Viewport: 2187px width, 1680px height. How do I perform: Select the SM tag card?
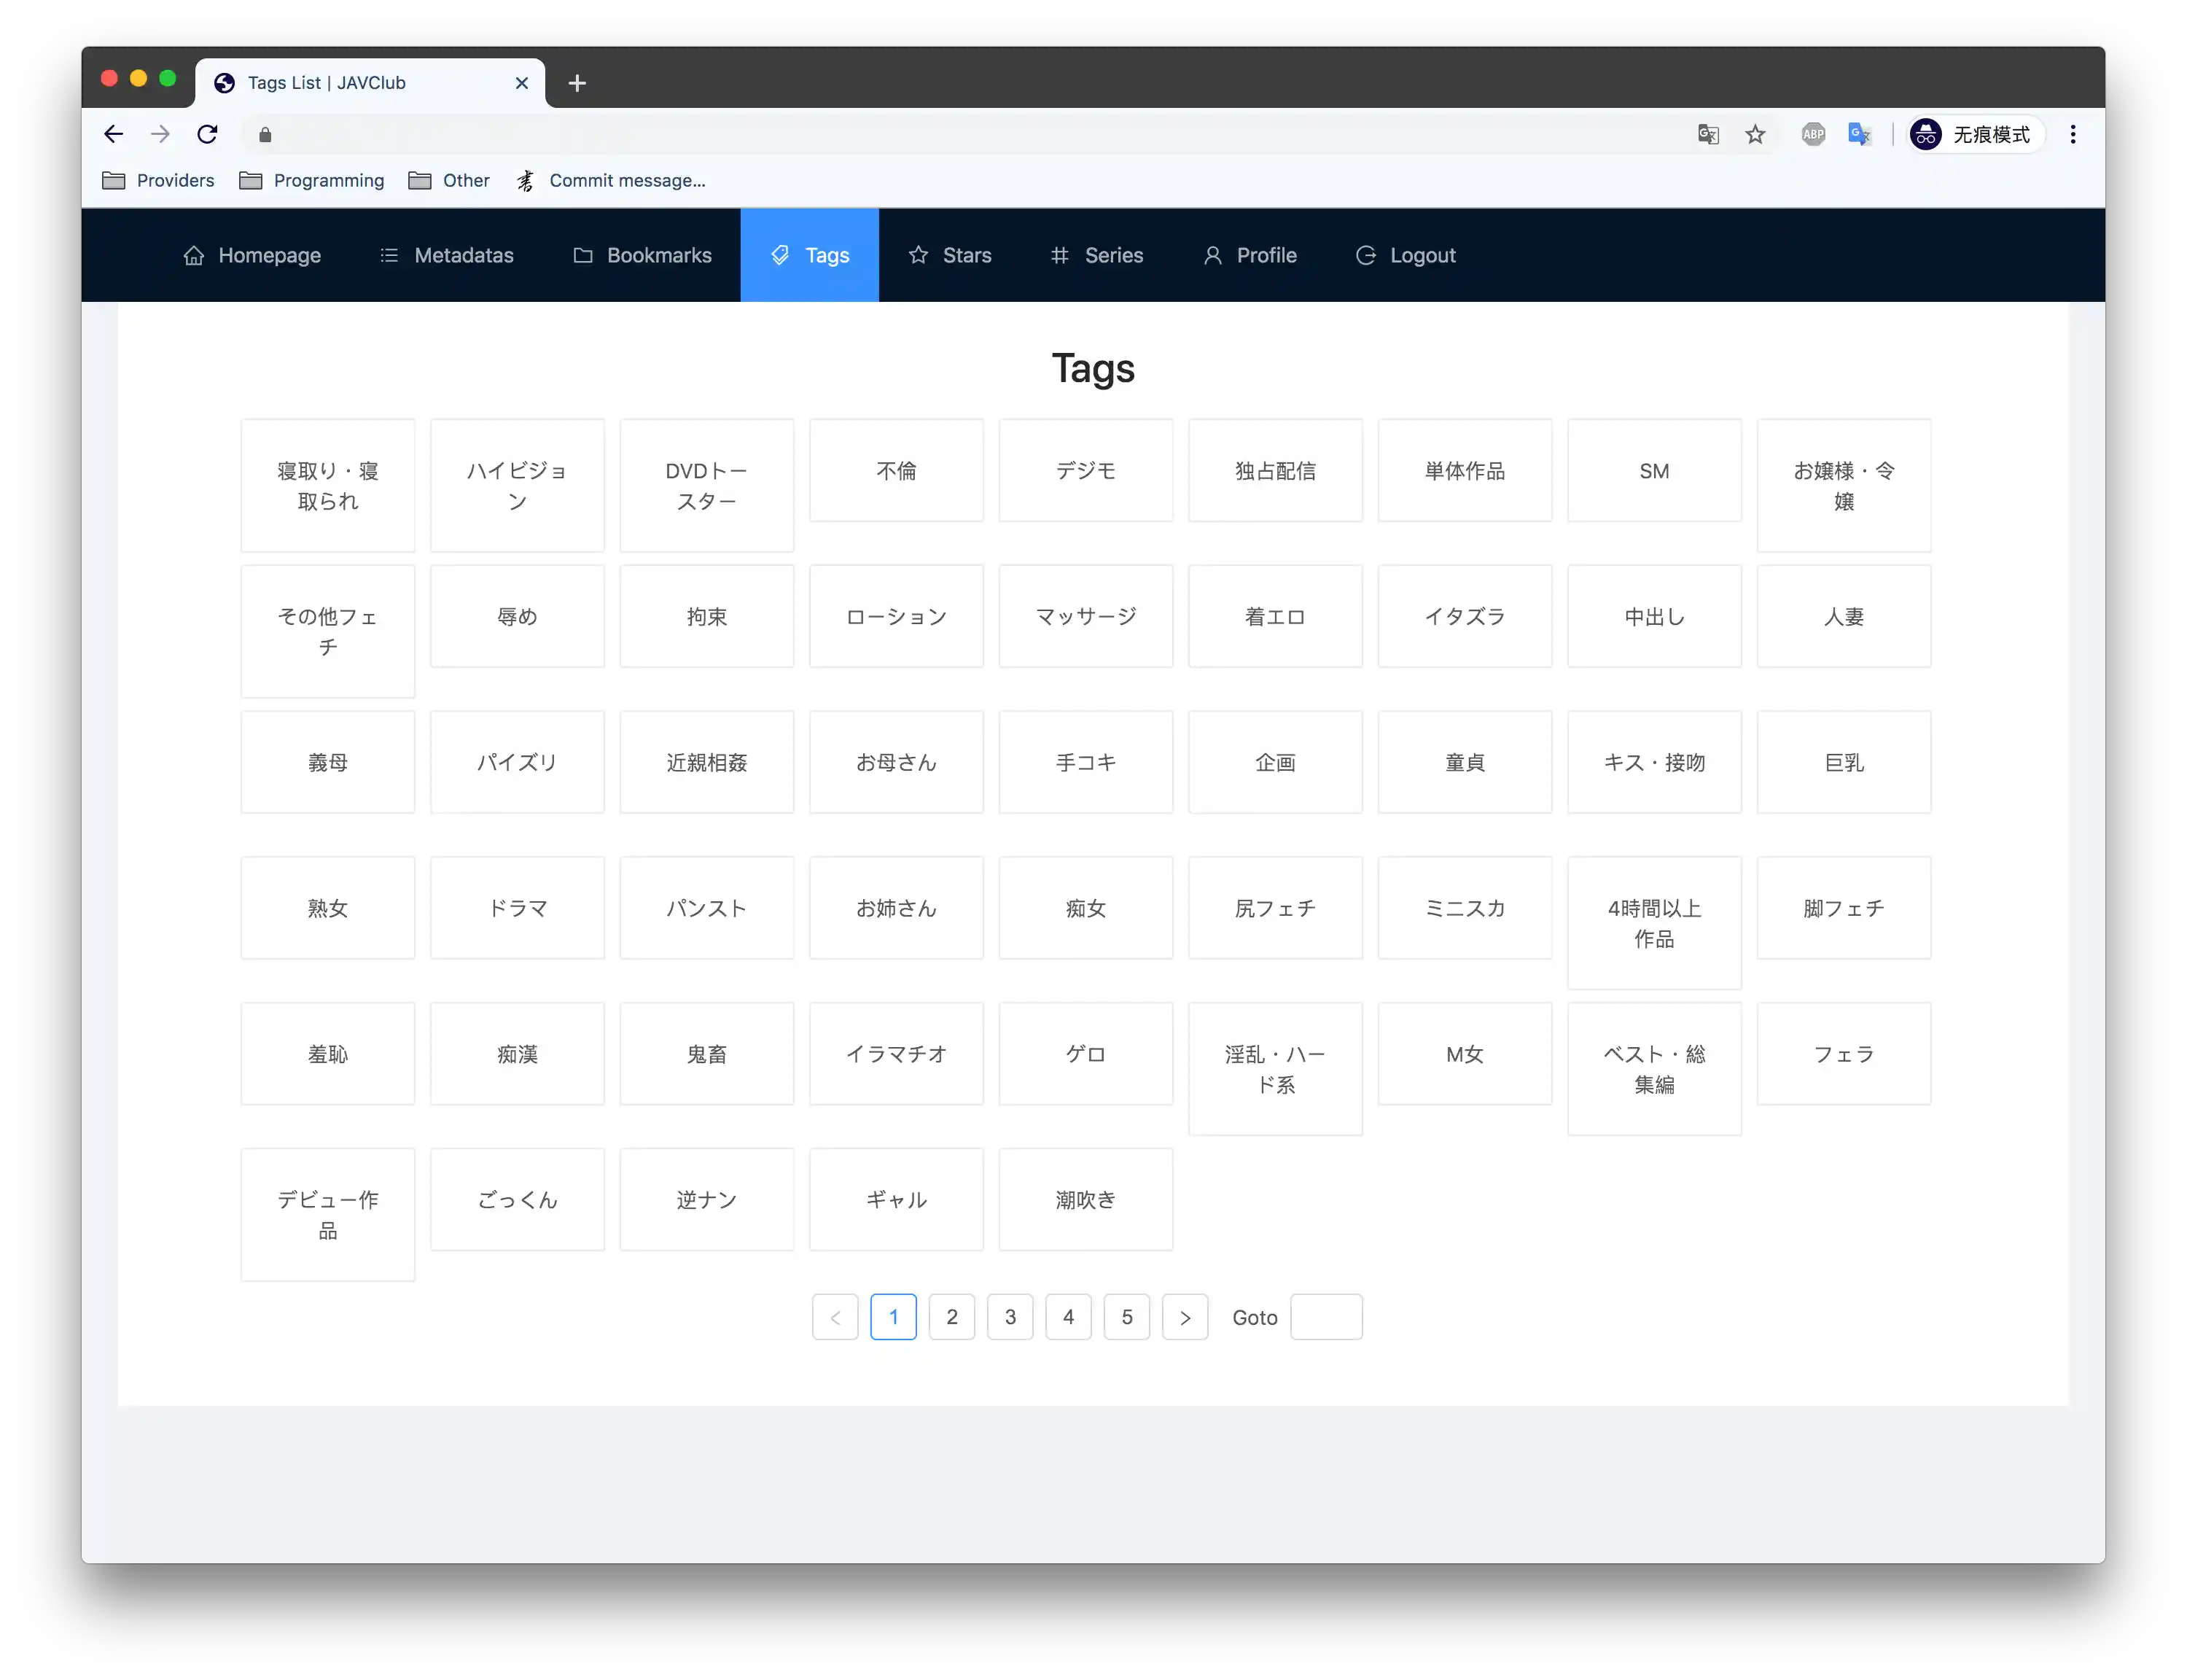point(1653,471)
